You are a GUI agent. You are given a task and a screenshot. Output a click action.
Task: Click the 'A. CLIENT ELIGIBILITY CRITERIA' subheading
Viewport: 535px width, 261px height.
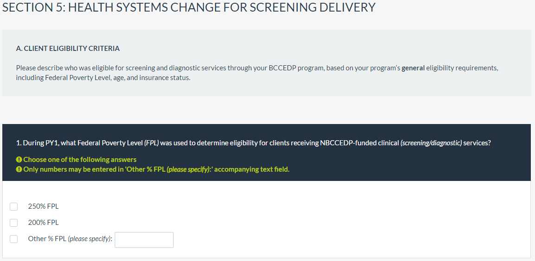(x=68, y=49)
